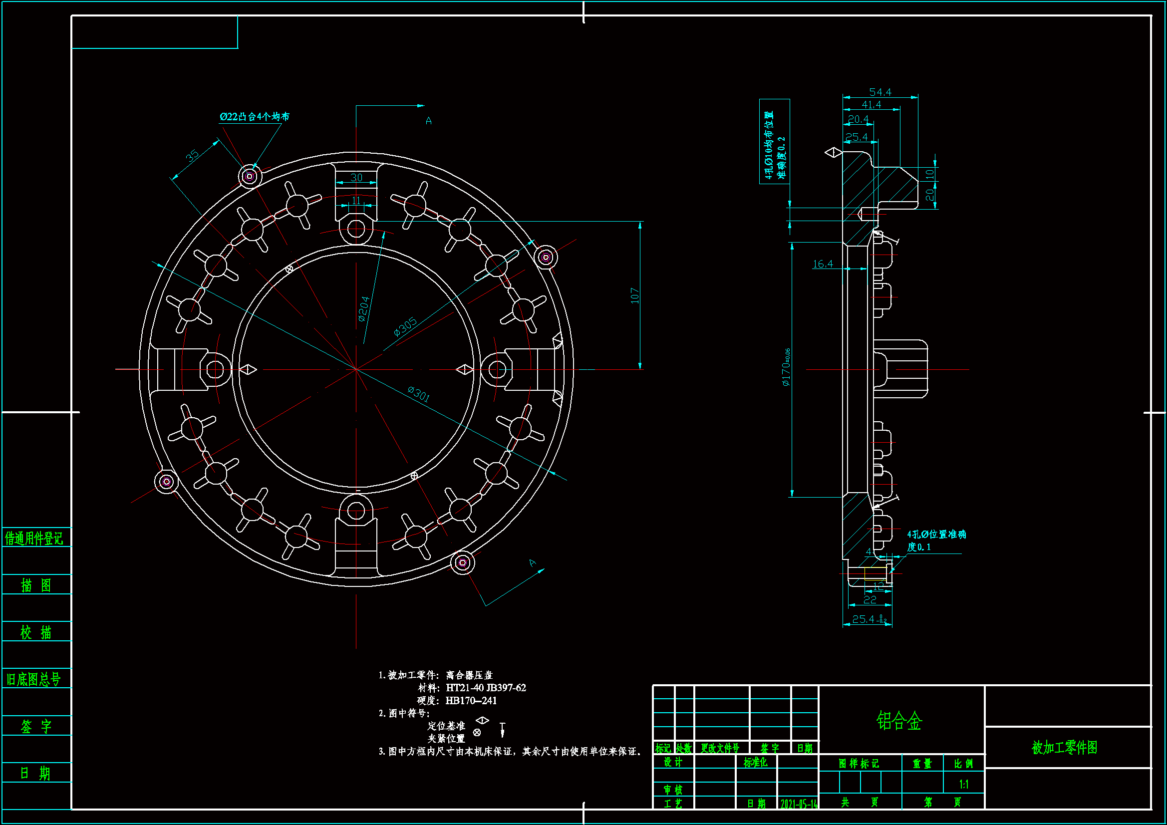1167x825 pixels.
Task: Select the bottom-right Ø22 boss hole
Action: point(463,562)
